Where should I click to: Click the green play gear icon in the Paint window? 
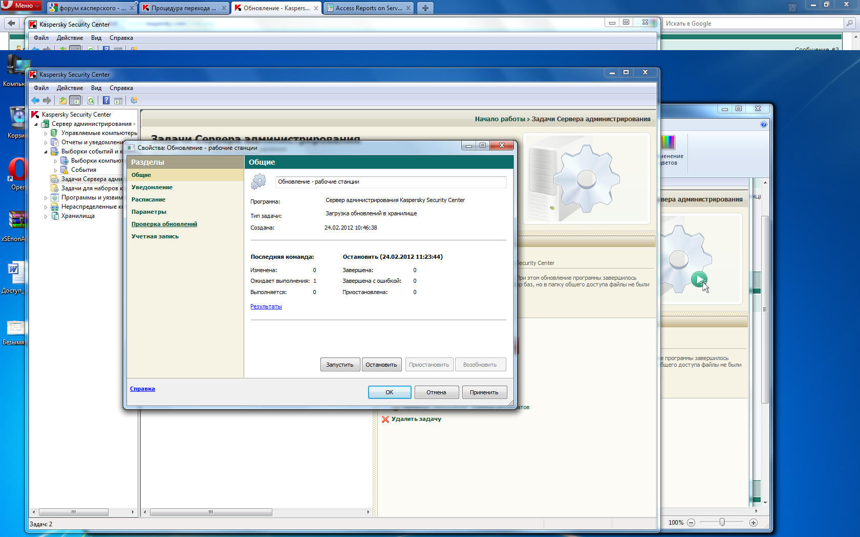point(699,279)
